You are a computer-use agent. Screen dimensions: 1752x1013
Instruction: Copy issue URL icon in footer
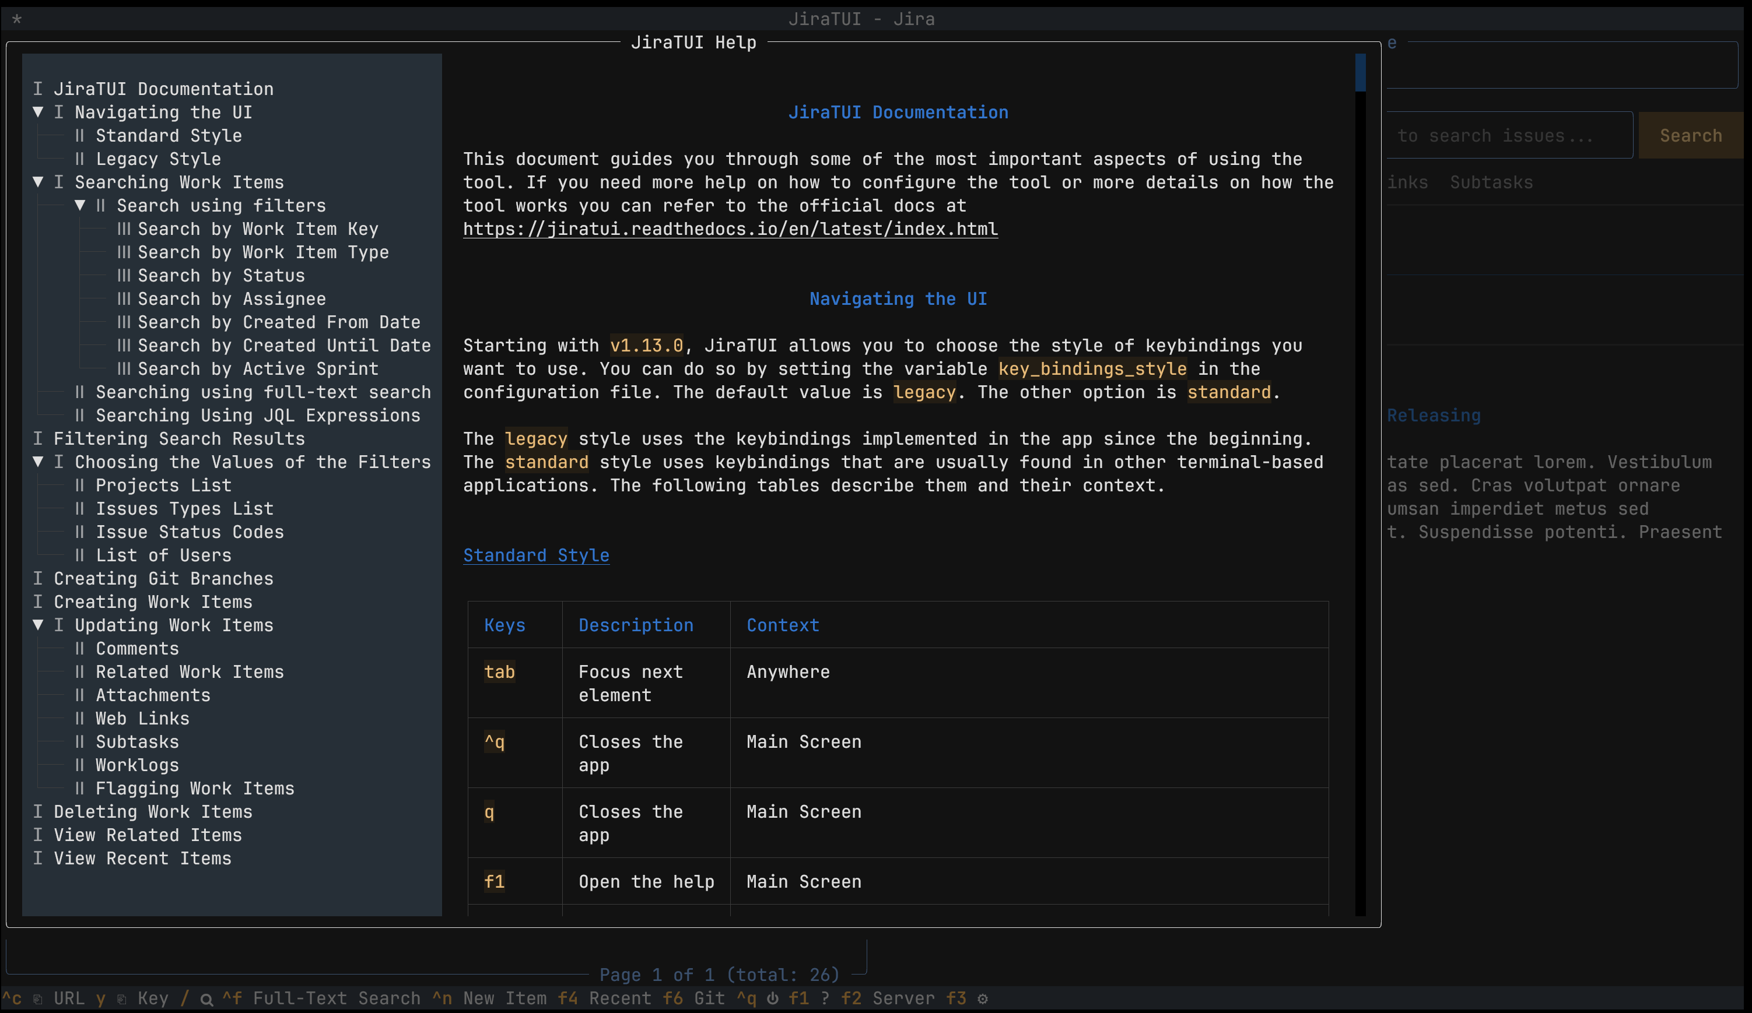tap(38, 999)
